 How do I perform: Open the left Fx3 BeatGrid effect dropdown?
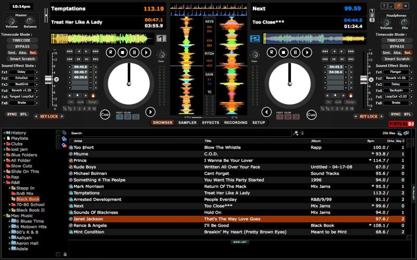point(36,84)
